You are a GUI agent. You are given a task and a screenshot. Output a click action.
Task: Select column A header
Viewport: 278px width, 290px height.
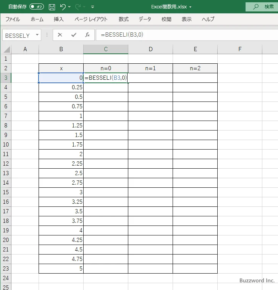[x=25, y=49]
